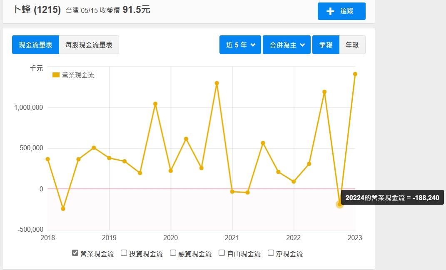Click the -500,000 y-axis label
The height and width of the screenshot is (270, 446).
(30, 230)
